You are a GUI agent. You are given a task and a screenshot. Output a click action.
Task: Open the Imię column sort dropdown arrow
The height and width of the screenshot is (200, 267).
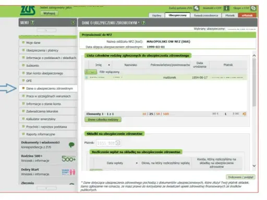click(109, 65)
